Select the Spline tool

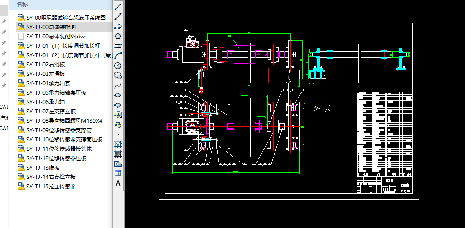(x=118, y=85)
